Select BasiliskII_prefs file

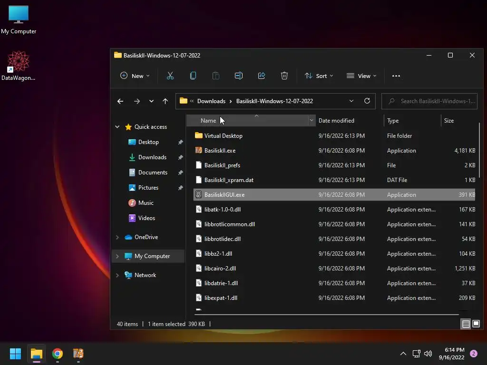coord(222,165)
